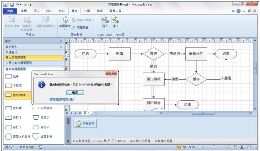Select the 外部資料 shape in stencil
This screenshot has height=151, width=260.
(x=42, y=108)
